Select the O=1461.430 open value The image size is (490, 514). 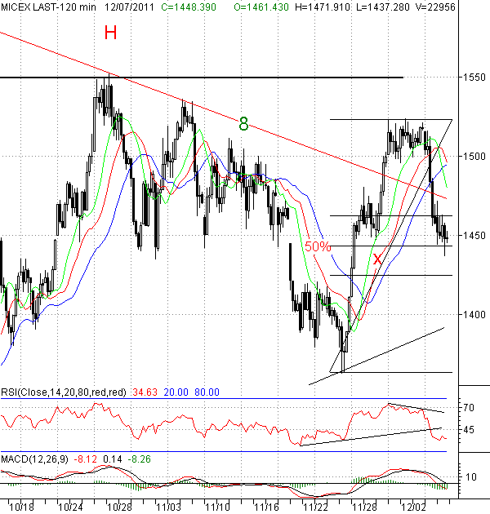tap(261, 7)
